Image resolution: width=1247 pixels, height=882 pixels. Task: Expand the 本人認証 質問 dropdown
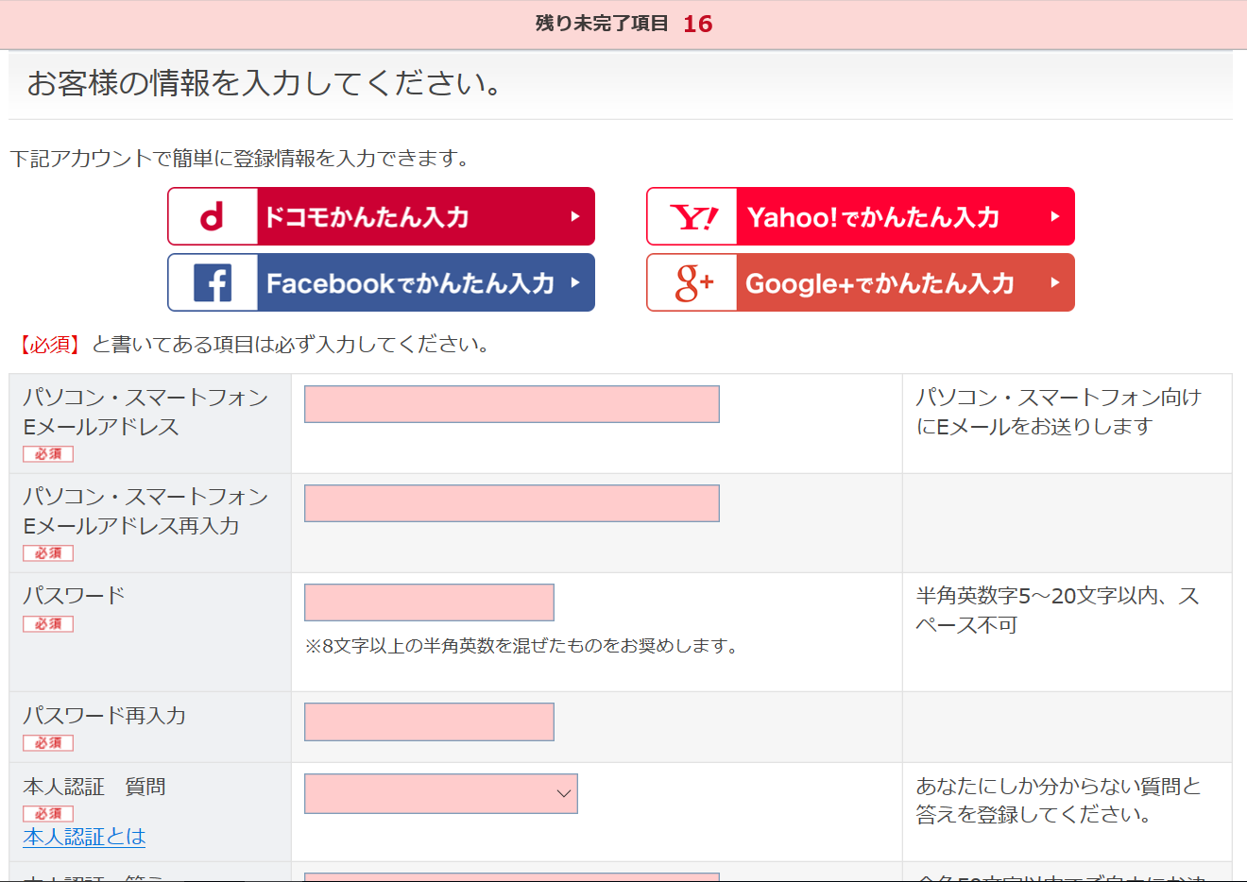click(x=440, y=793)
